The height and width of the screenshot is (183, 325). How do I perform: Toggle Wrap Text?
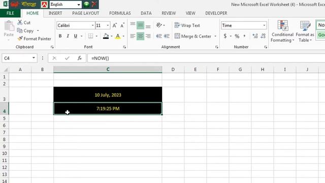point(187,25)
